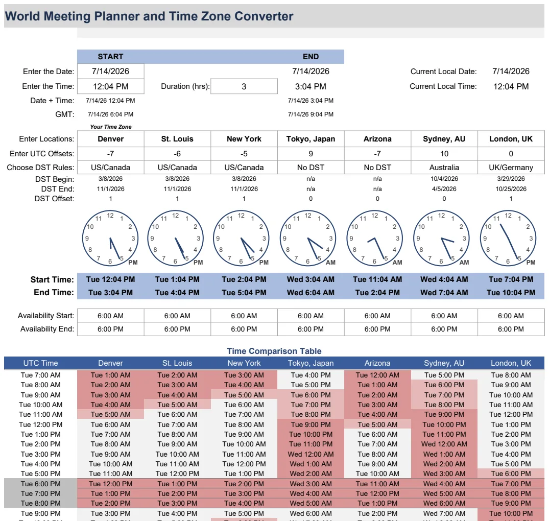Click the Tokyo clock face
Screen dimensions: 549x521
(308, 238)
